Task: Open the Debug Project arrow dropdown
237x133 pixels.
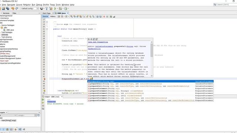Action: 63,8
